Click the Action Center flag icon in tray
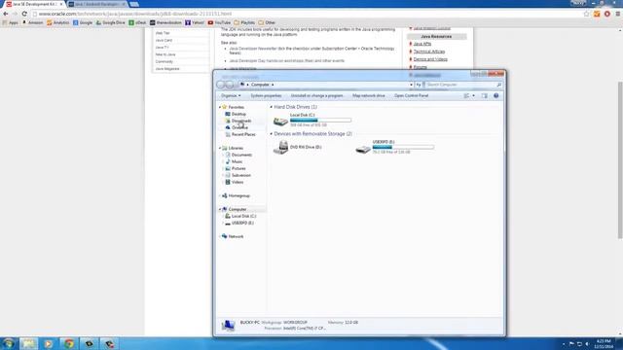The height and width of the screenshot is (350, 623). (571, 343)
